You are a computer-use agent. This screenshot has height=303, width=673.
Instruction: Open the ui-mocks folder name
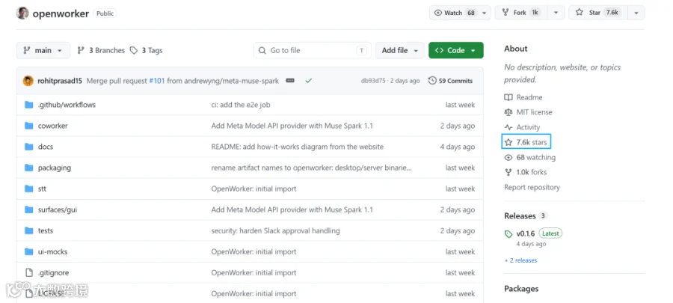click(53, 252)
